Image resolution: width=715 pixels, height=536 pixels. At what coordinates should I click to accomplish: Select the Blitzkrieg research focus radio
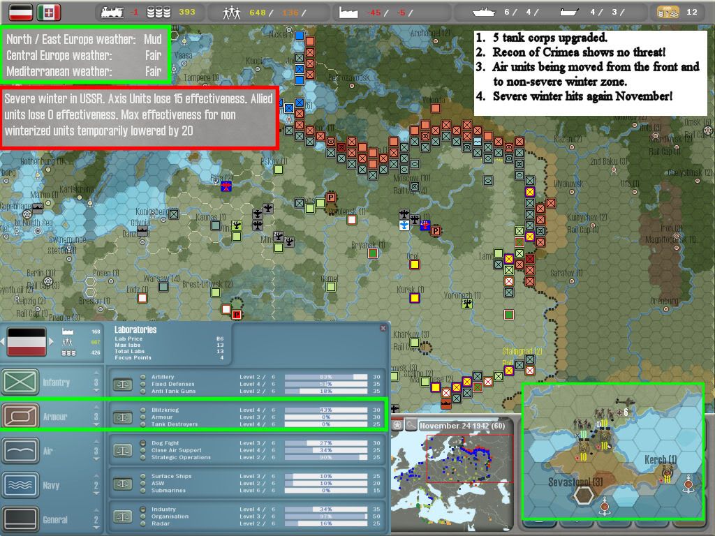[x=143, y=410]
